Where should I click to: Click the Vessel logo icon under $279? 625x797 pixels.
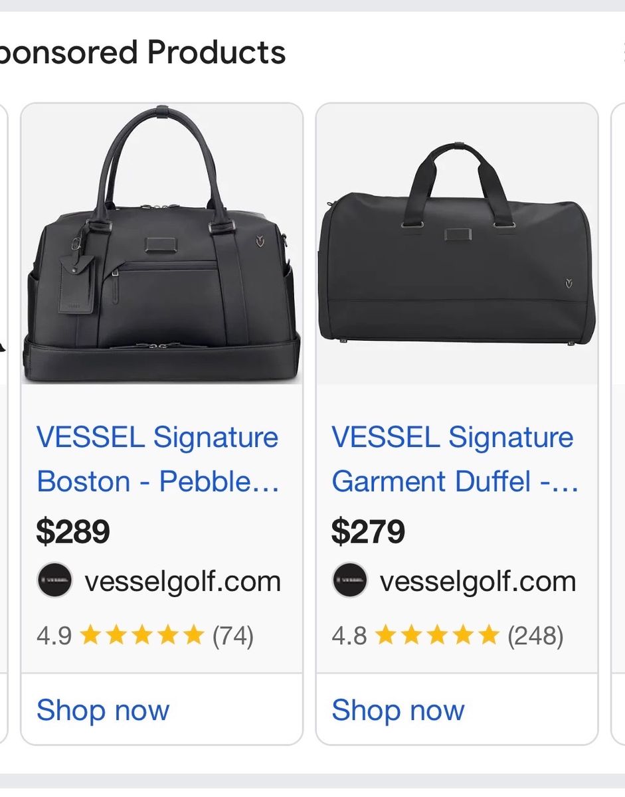click(x=349, y=580)
